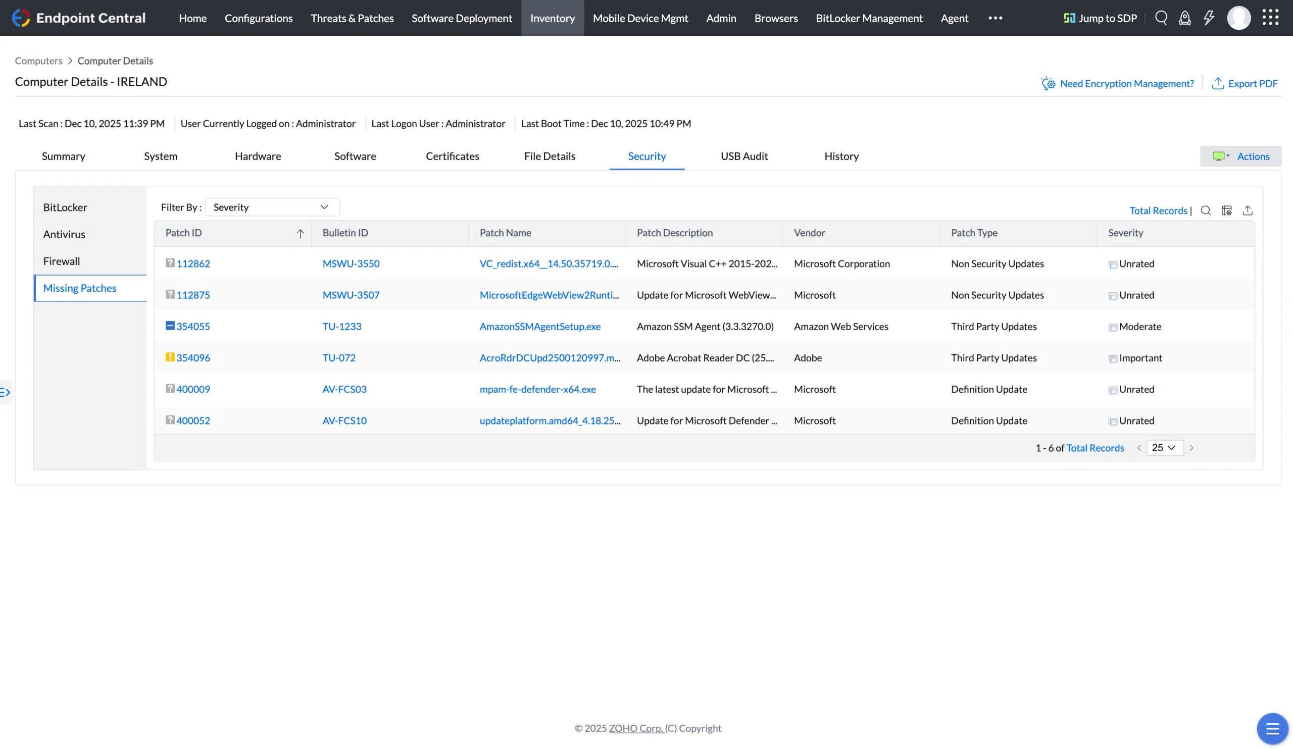The image size is (1293, 749).
Task: Select the Adobe Acrobat Reader DC description
Action: tap(705, 357)
